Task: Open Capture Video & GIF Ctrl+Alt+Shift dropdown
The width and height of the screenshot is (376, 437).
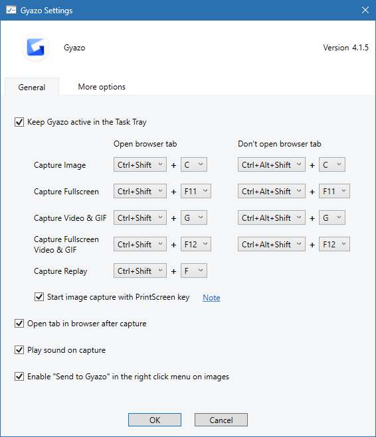Action: coord(272,218)
